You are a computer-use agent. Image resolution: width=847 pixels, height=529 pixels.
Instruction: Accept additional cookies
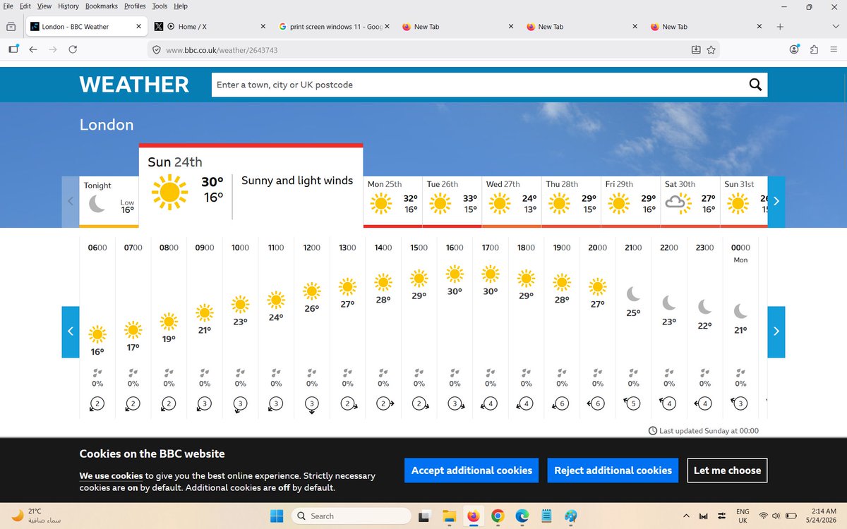click(x=471, y=470)
